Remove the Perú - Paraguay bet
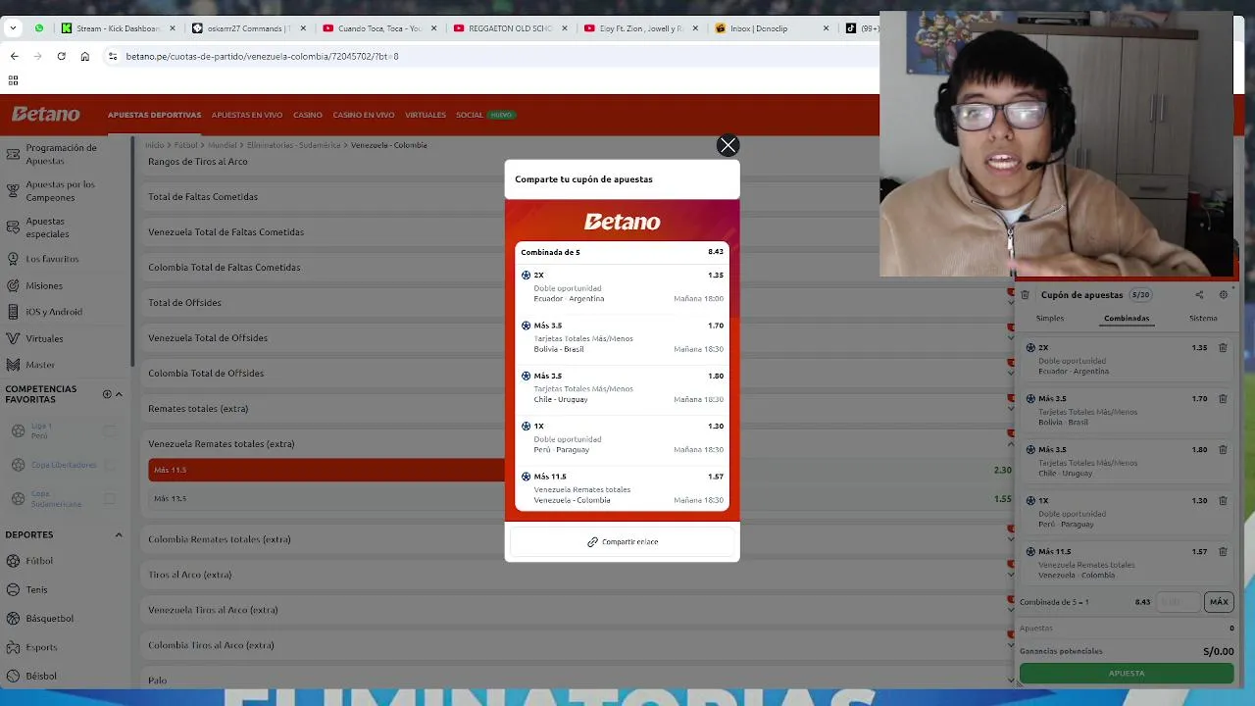1255x706 pixels. 1223,500
